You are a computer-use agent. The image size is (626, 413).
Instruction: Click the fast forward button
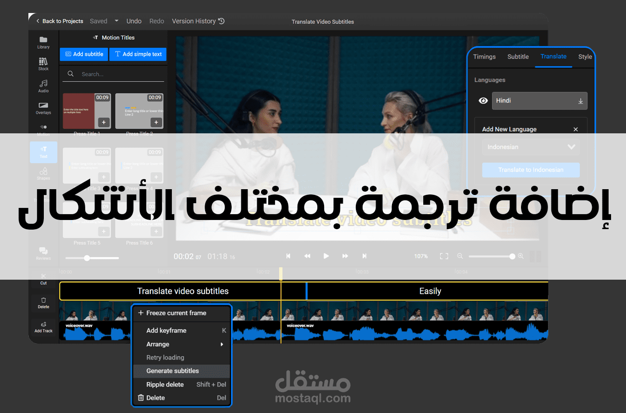(x=345, y=256)
